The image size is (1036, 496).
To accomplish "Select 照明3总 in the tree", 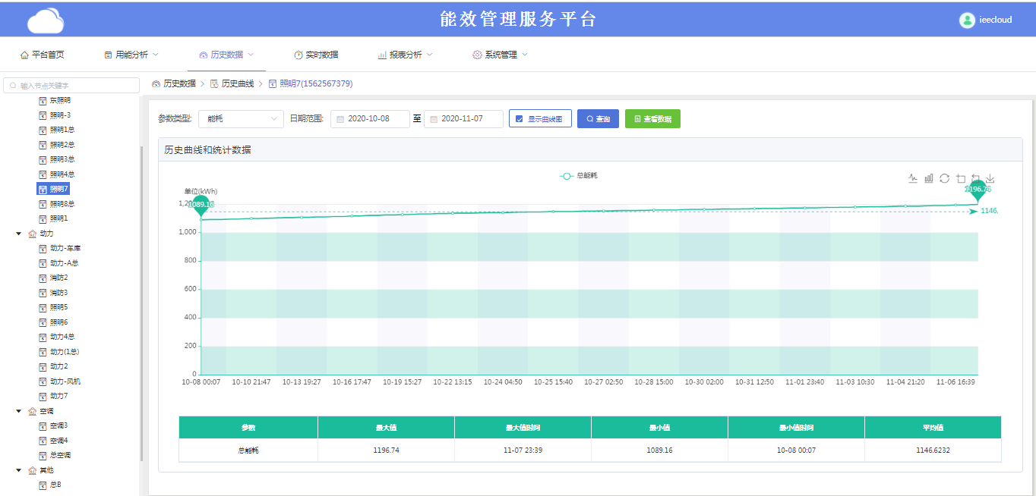I will point(62,159).
